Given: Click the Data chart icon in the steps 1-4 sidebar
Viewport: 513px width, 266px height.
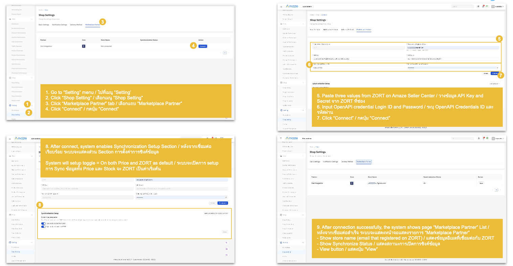Looking at the screenshot, I should click(x=10, y=19).
